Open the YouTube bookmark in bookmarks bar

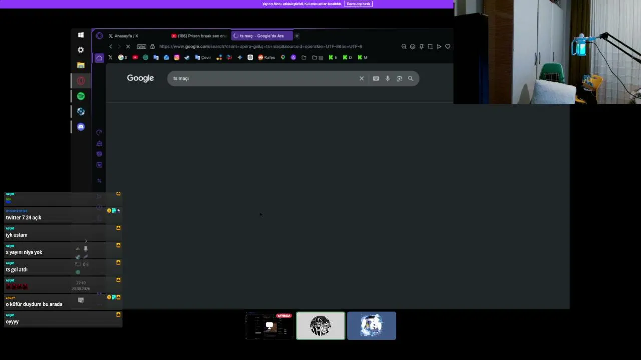click(135, 58)
